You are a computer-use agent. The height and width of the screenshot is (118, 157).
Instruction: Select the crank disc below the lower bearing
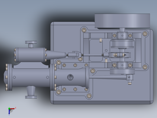pyautogui.click(x=122, y=72)
